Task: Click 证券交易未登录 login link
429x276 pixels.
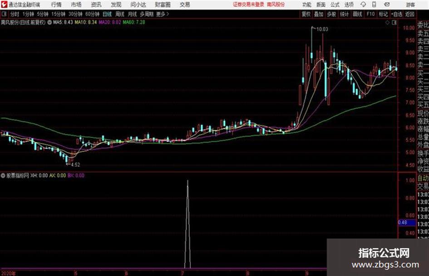Action: coord(248,5)
